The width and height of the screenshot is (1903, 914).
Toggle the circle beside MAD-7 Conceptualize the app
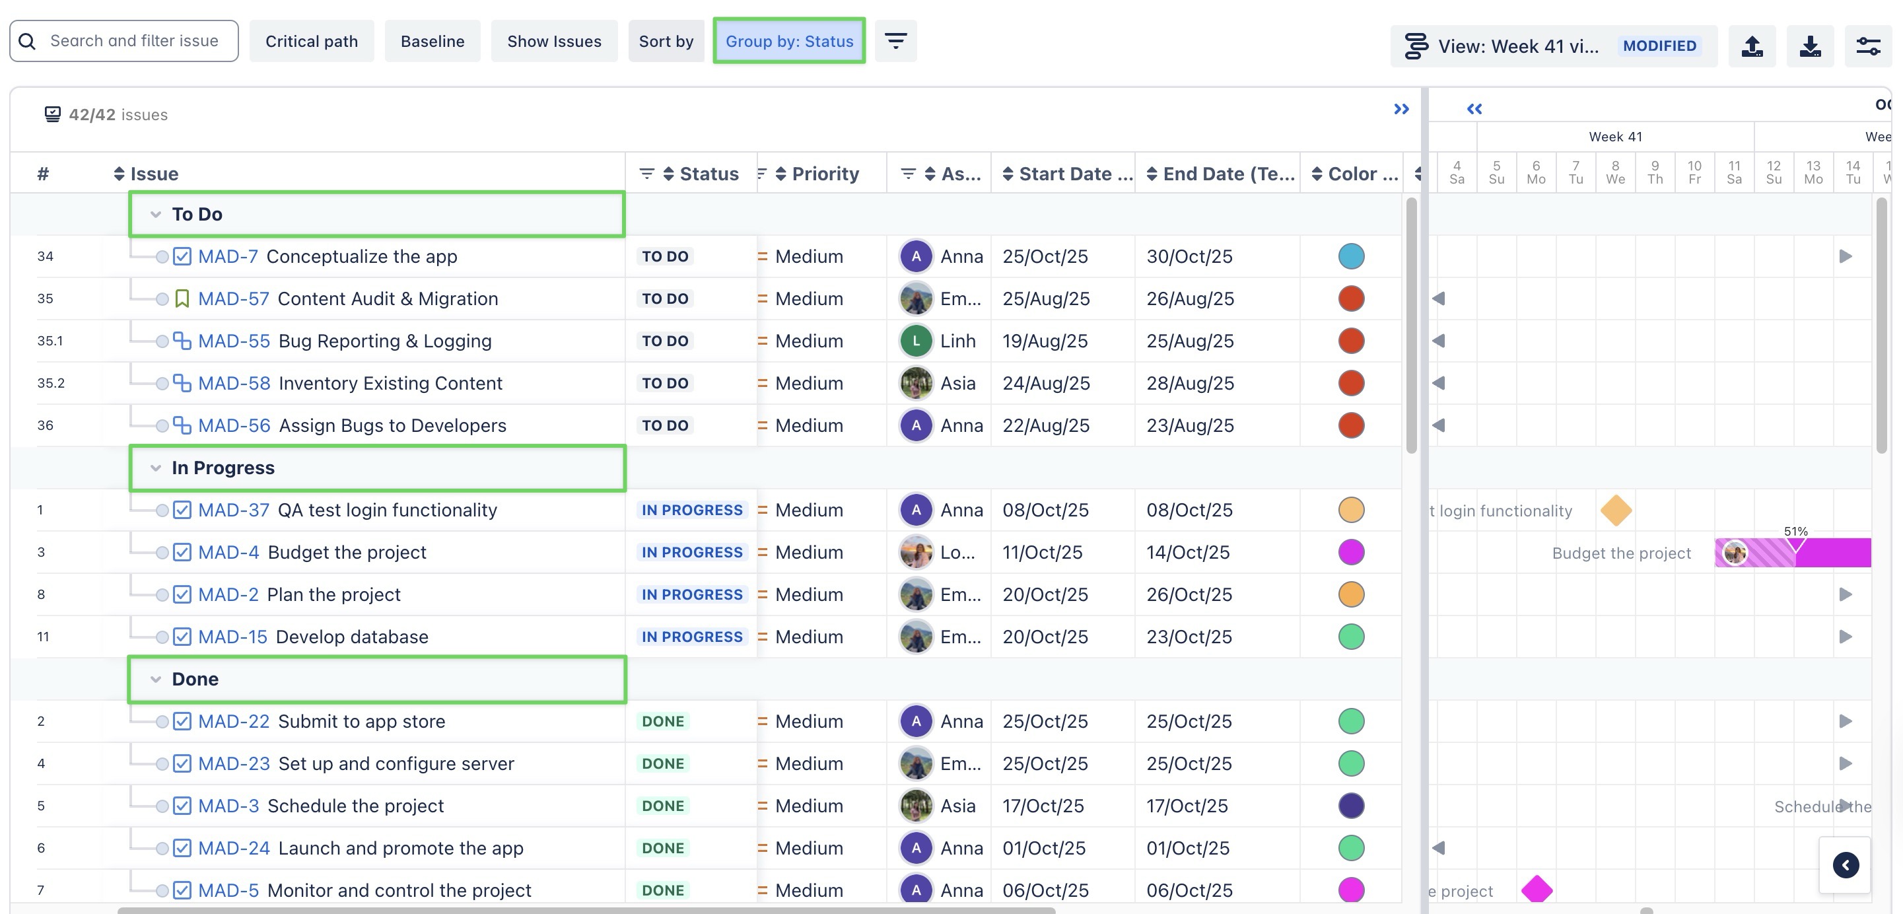click(162, 256)
